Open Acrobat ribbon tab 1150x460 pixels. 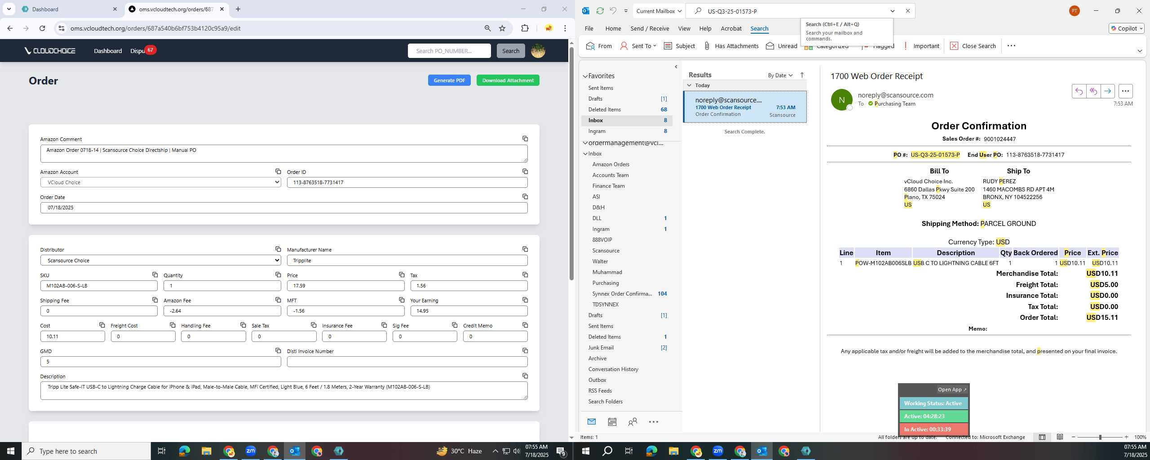[x=731, y=28]
